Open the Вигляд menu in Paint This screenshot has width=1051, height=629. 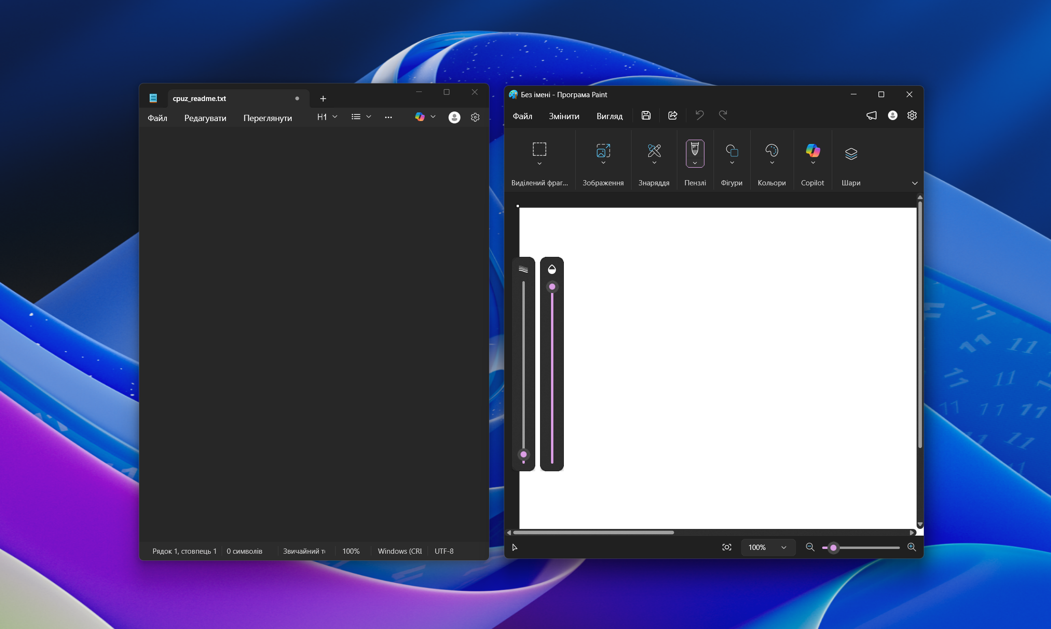click(609, 116)
